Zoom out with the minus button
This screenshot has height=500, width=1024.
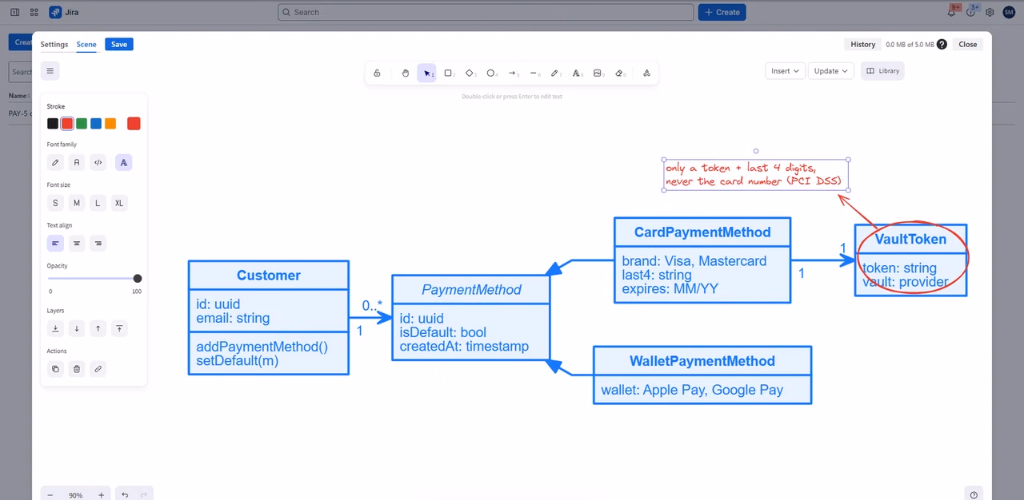click(x=50, y=495)
